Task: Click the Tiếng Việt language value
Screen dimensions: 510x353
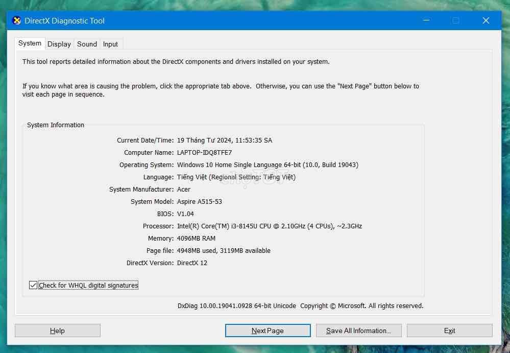Action: coord(236,177)
